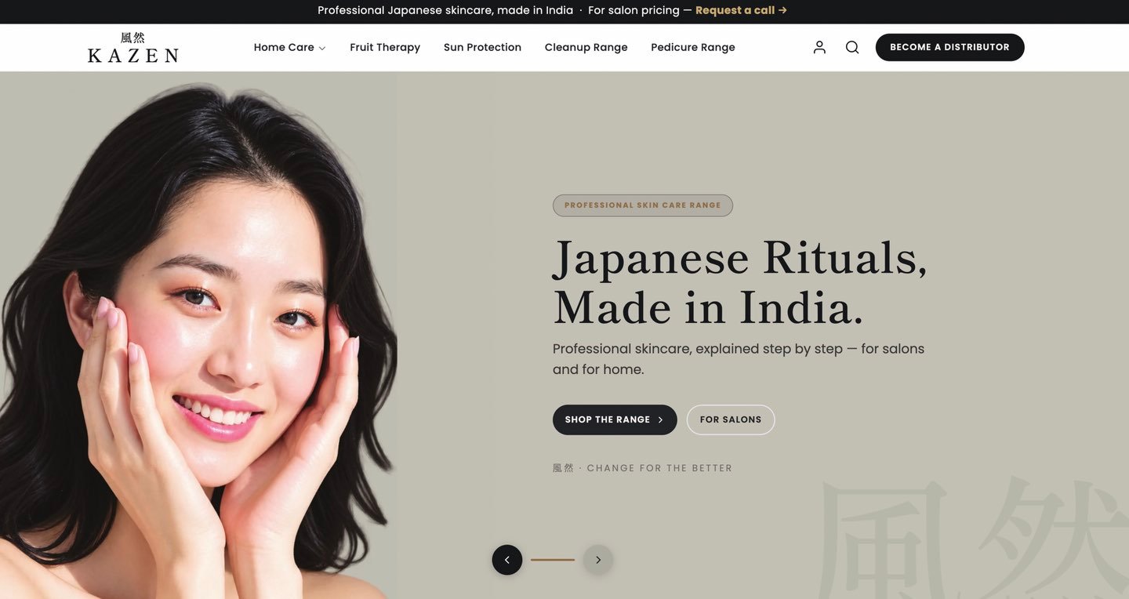
Task: Open the Sun Protection menu item
Action: (482, 47)
